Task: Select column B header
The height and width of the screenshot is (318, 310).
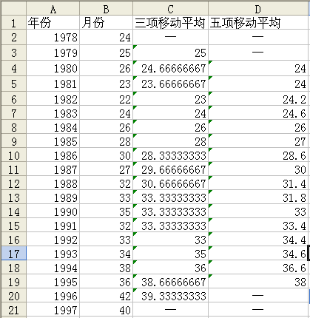Action: pos(107,9)
